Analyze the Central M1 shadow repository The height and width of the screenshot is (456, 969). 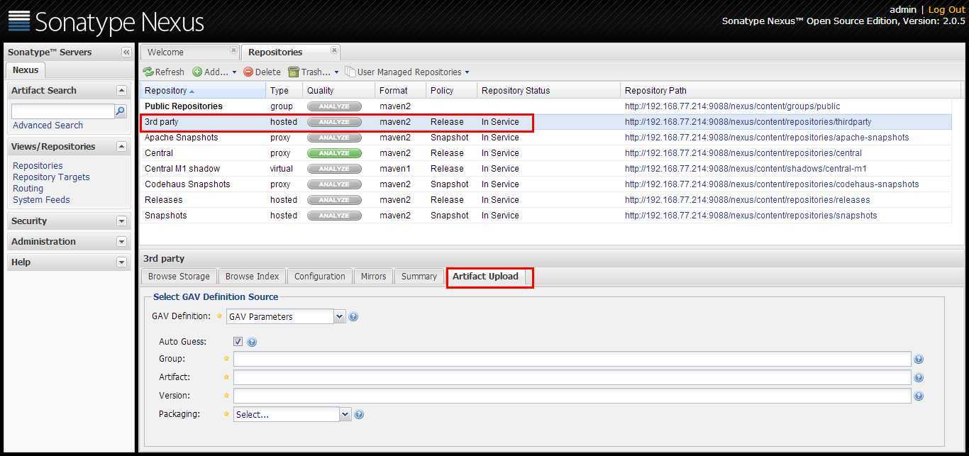click(334, 169)
